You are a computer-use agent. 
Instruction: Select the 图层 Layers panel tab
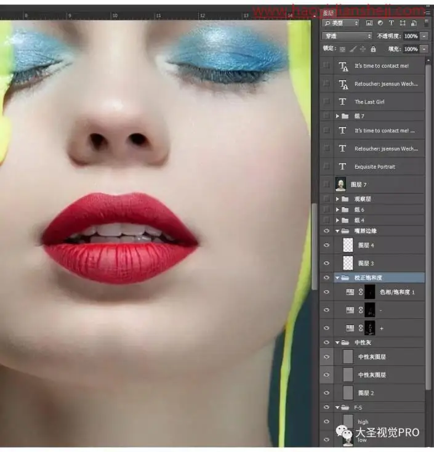328,13
